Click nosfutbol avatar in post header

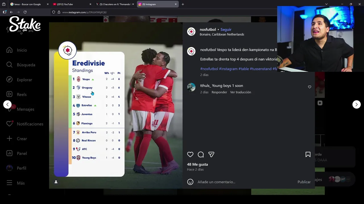click(191, 31)
